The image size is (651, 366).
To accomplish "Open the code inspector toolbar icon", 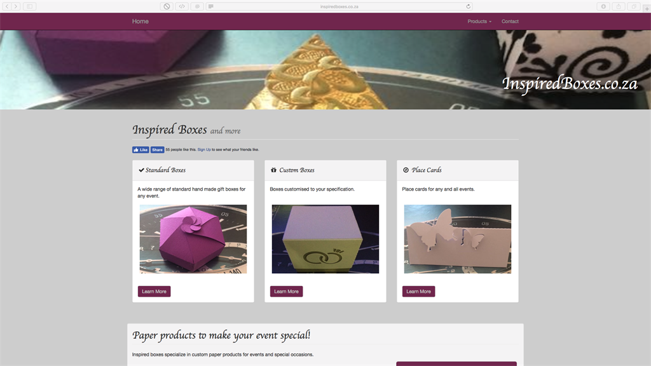I will 182,6.
